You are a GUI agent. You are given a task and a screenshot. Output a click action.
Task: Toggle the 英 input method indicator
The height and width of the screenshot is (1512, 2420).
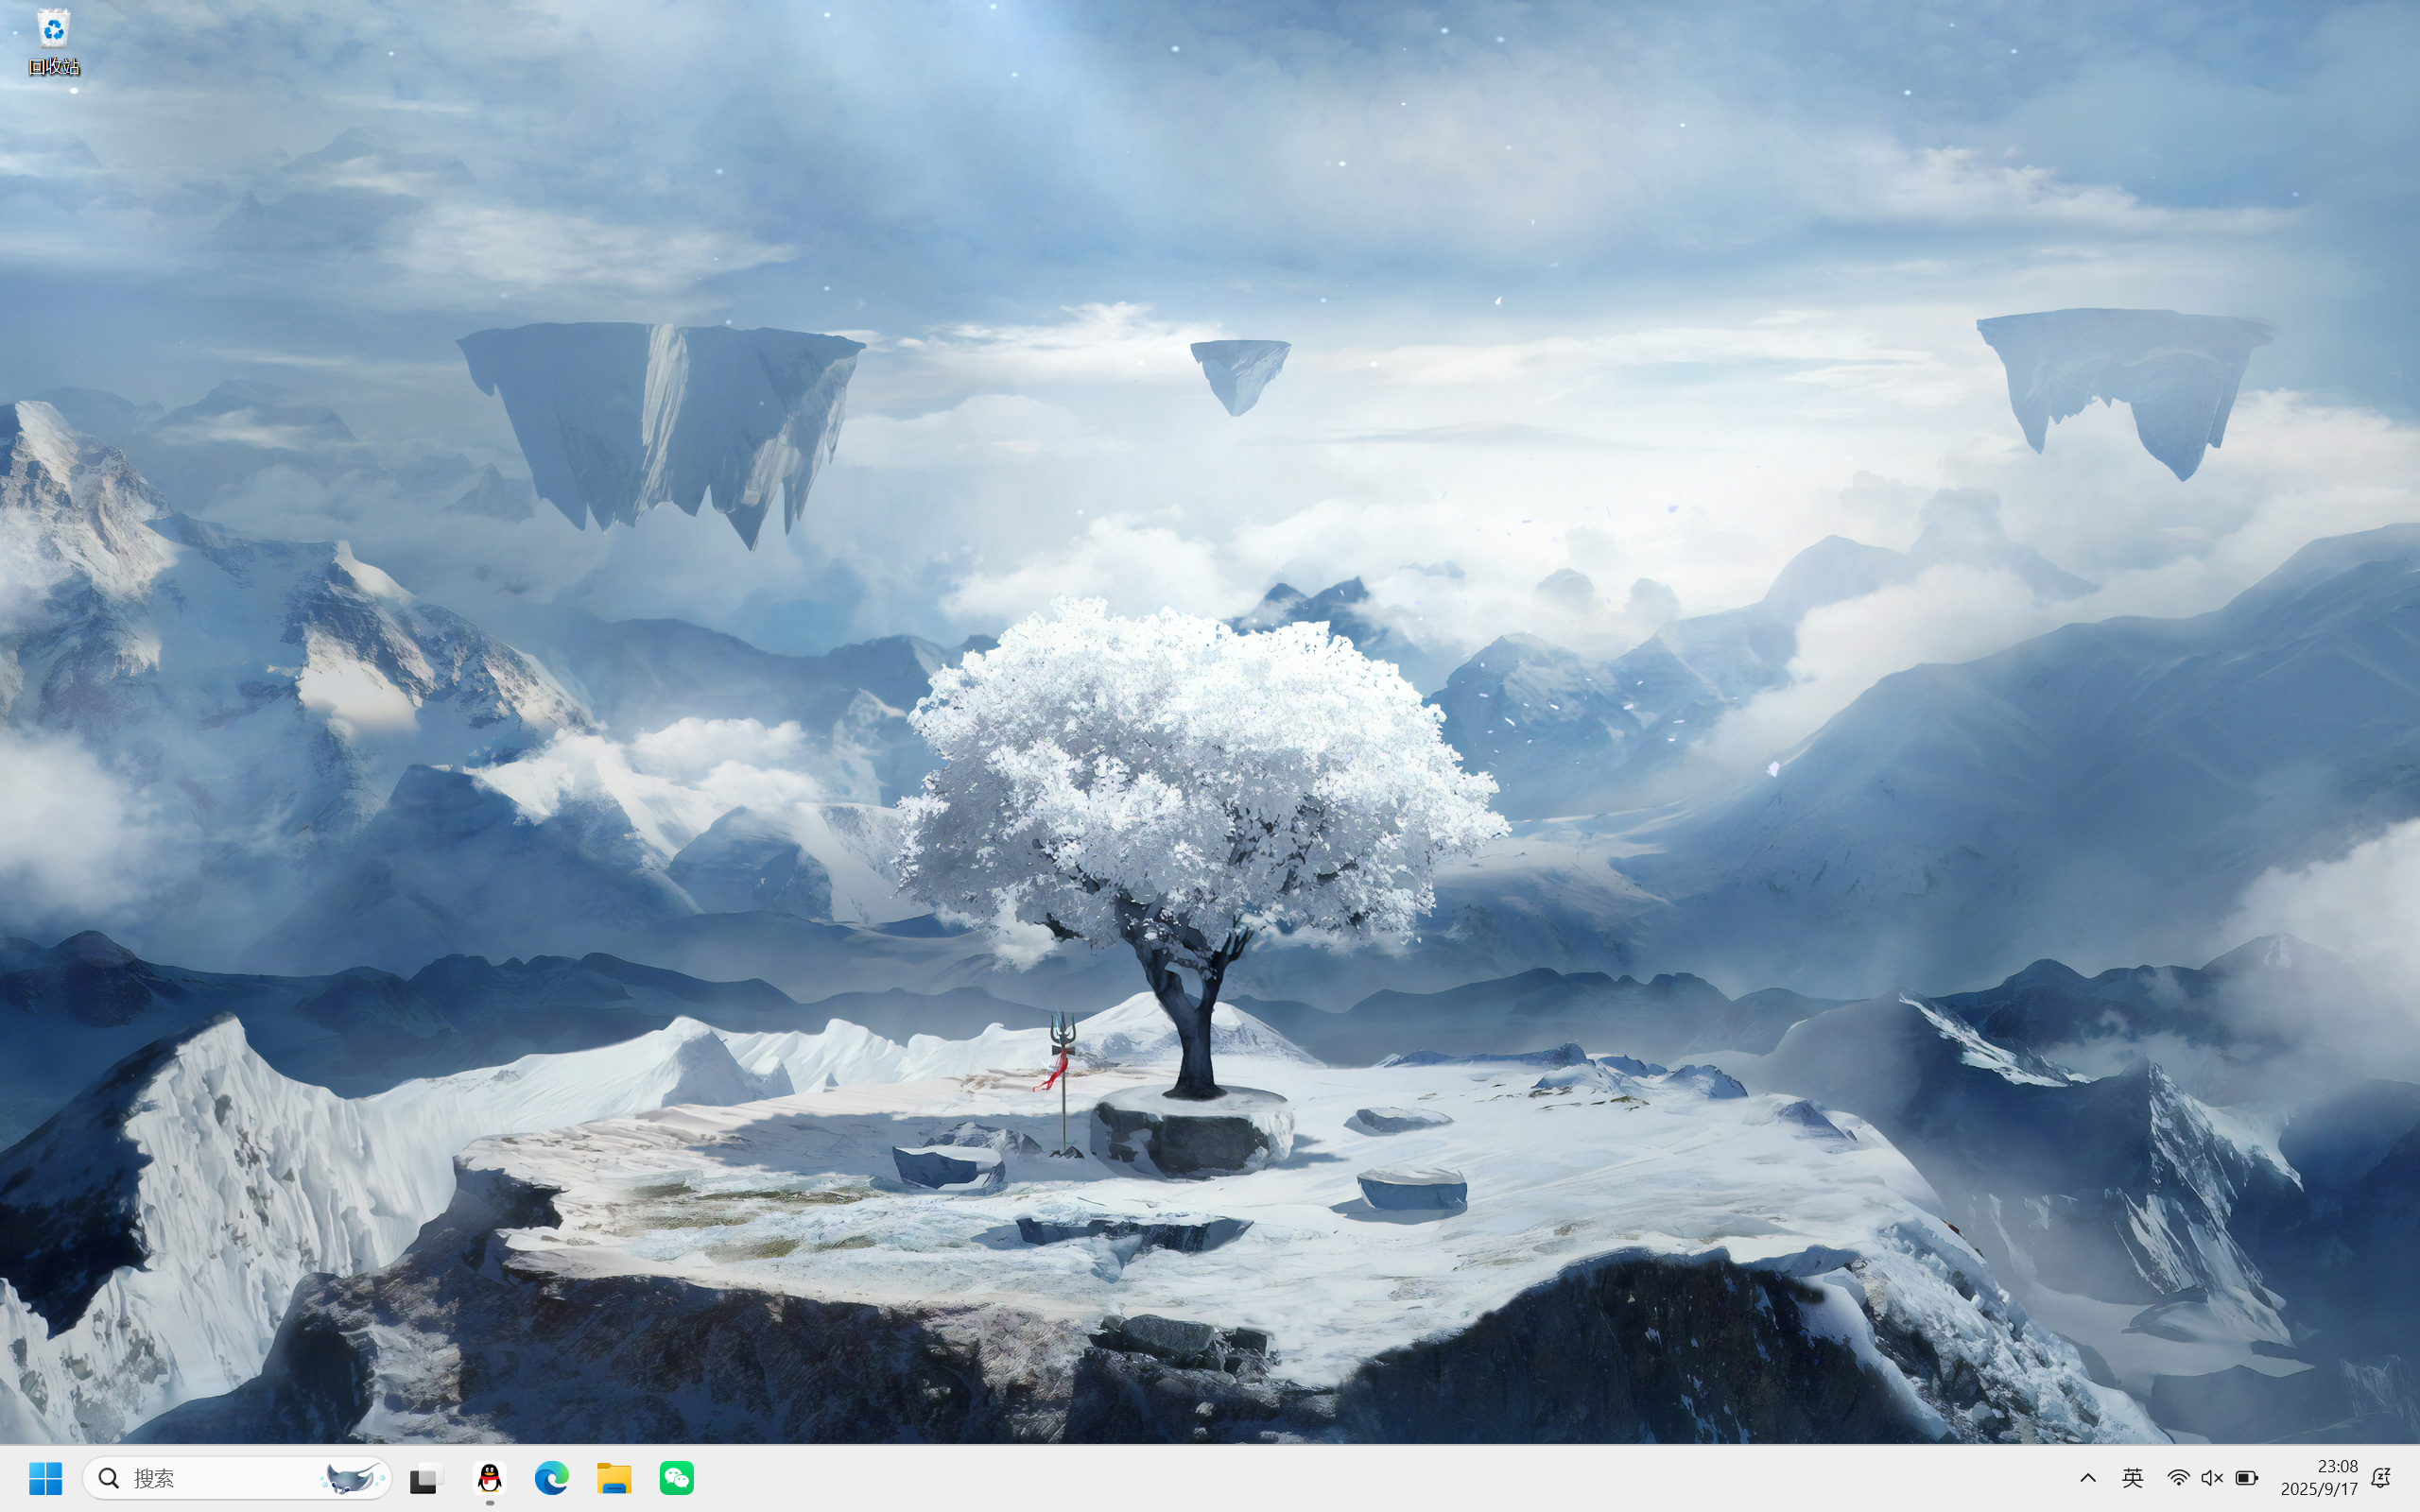[x=2133, y=1477]
